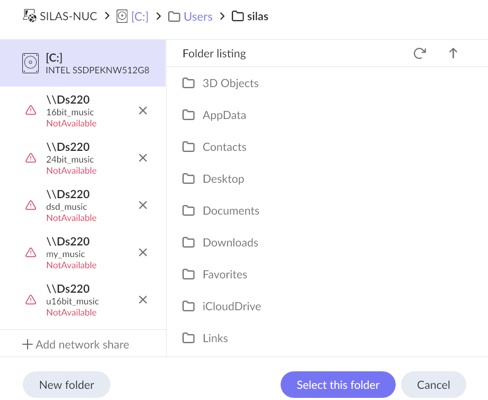Remove the 24bit_music network share
The image size is (488, 400).
[143, 158]
